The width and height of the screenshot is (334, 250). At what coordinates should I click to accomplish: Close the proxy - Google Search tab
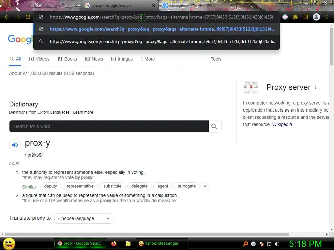pyautogui.click(x=154, y=6)
